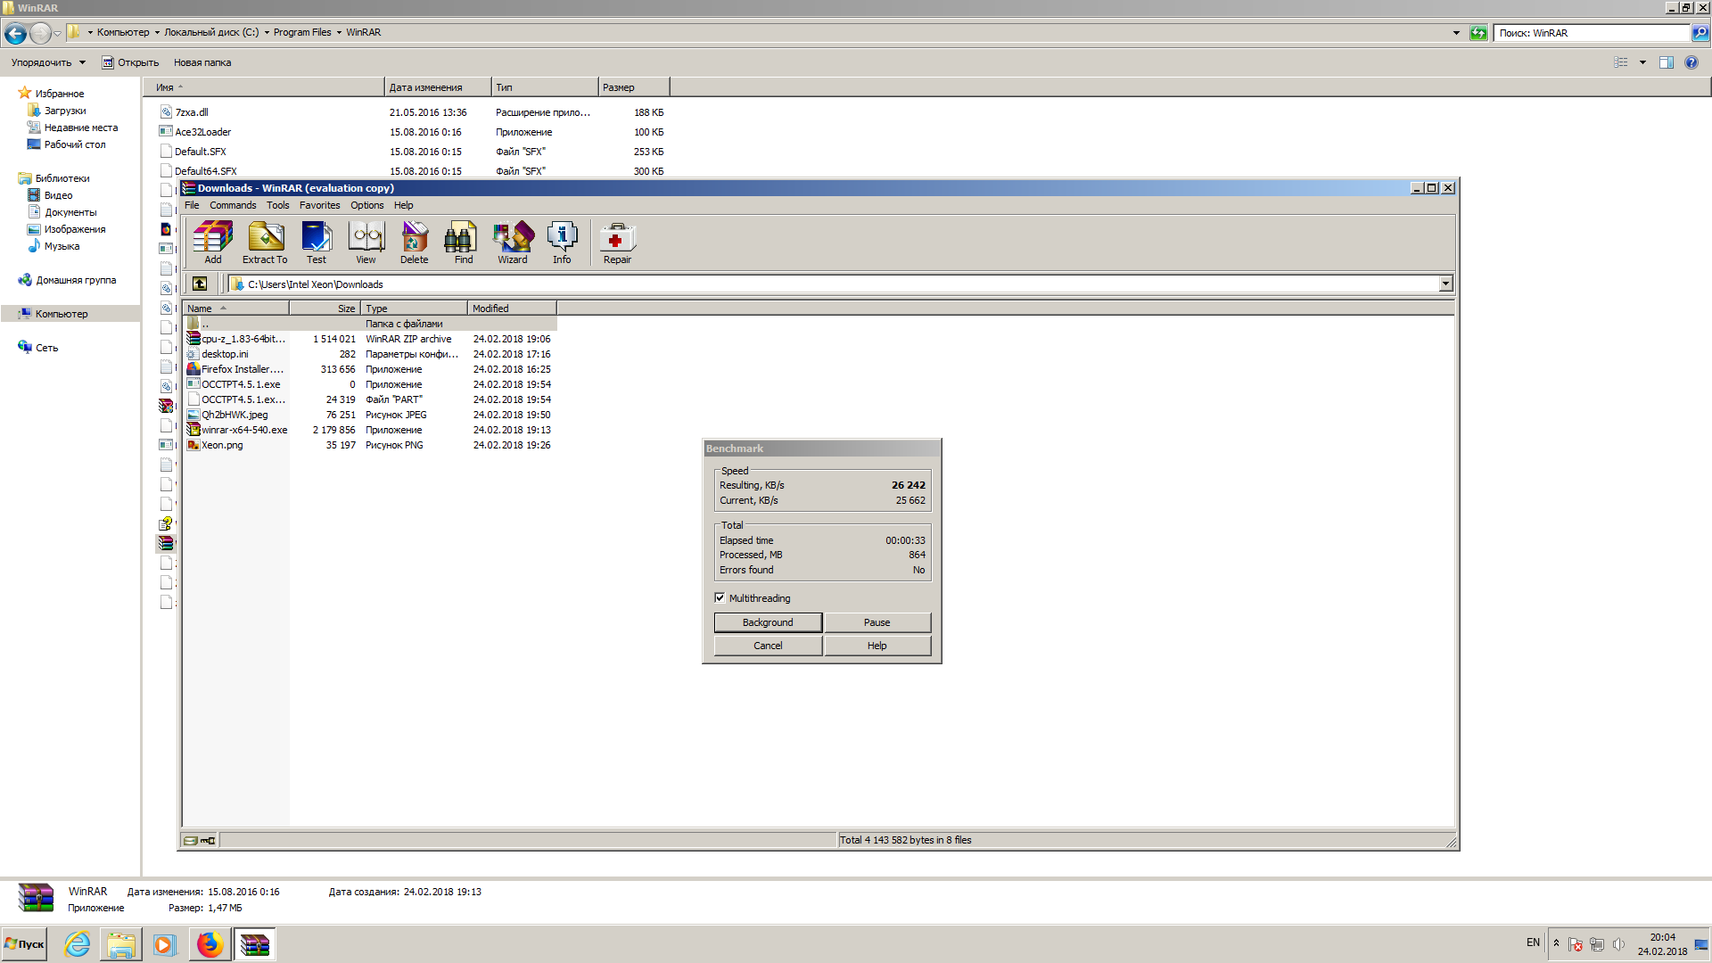Open Firefox from the taskbar
The width and height of the screenshot is (1712, 963).
[210, 944]
